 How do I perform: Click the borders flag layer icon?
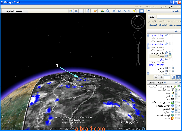tap(173, 90)
